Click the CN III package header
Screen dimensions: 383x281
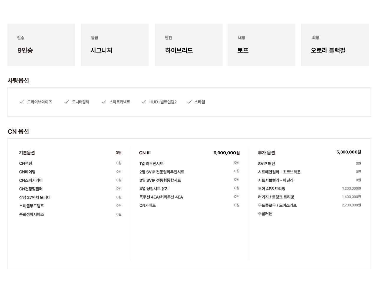[x=145, y=153]
